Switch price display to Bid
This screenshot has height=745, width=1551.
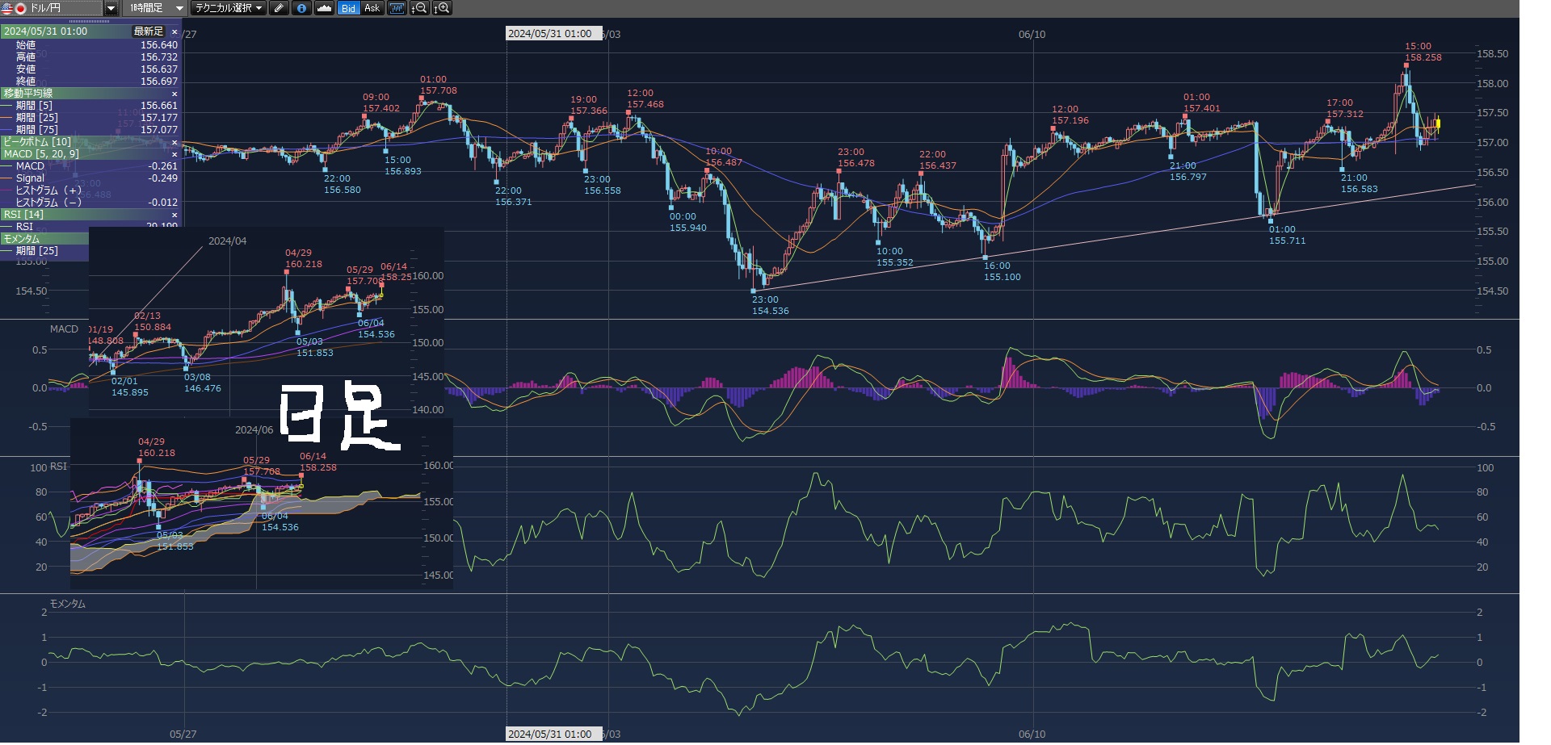348,8
